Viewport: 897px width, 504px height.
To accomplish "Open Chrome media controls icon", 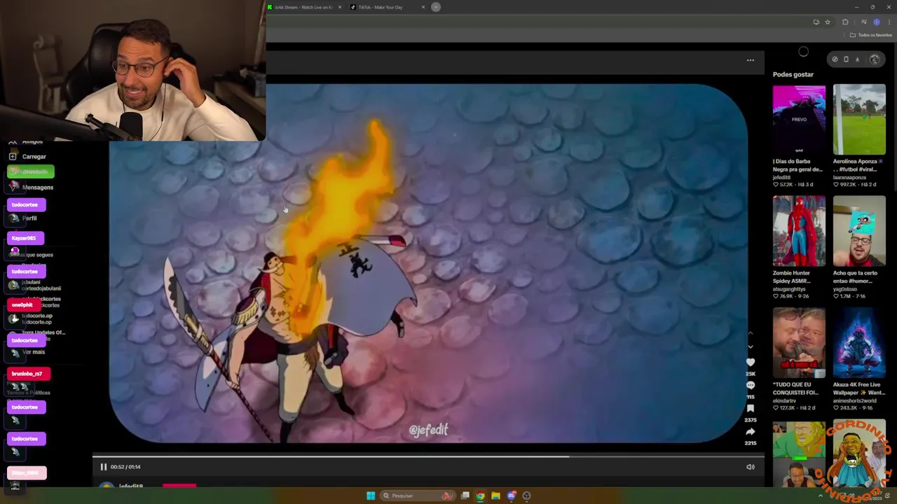I will [863, 22].
